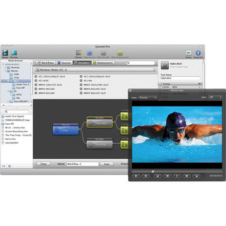This screenshot has width=226, height=226.
Task: Click the bottom yellow deployment node
Action: (124, 143)
